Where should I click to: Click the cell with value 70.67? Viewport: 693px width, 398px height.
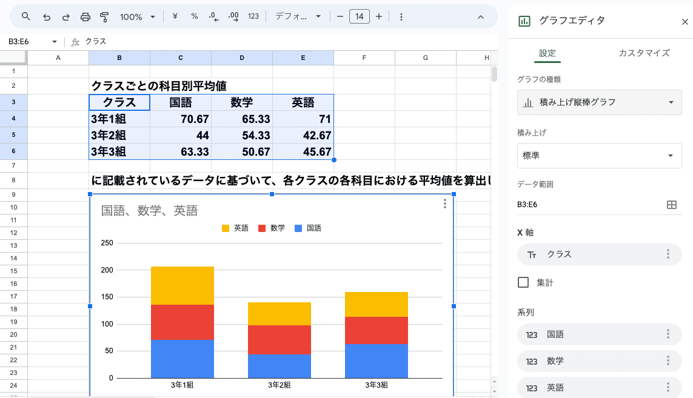click(x=181, y=119)
